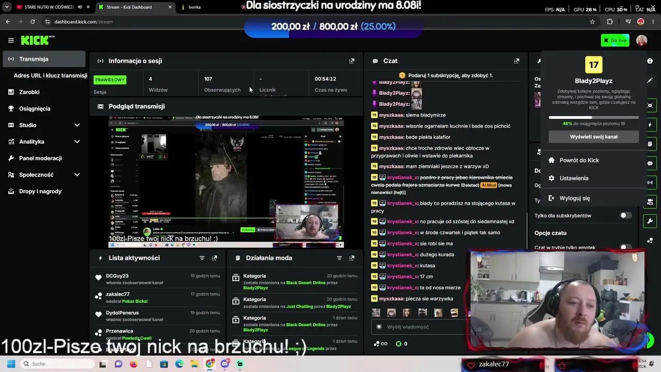Image resolution: width=661 pixels, height=372 pixels.
Task: Pop out the Czat panel
Action: [516, 61]
